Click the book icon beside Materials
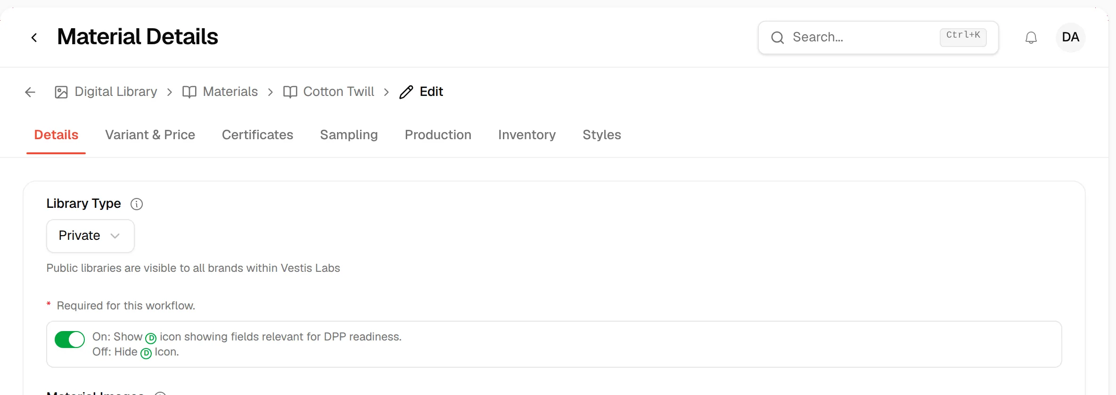Screen dimensions: 1116x395 189,92
